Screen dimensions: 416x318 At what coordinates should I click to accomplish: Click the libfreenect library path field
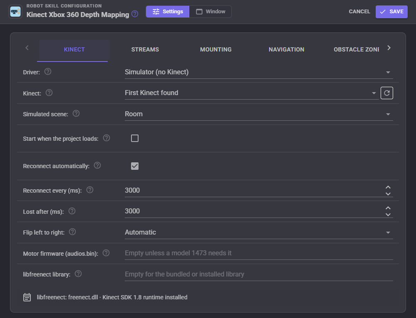pos(259,274)
